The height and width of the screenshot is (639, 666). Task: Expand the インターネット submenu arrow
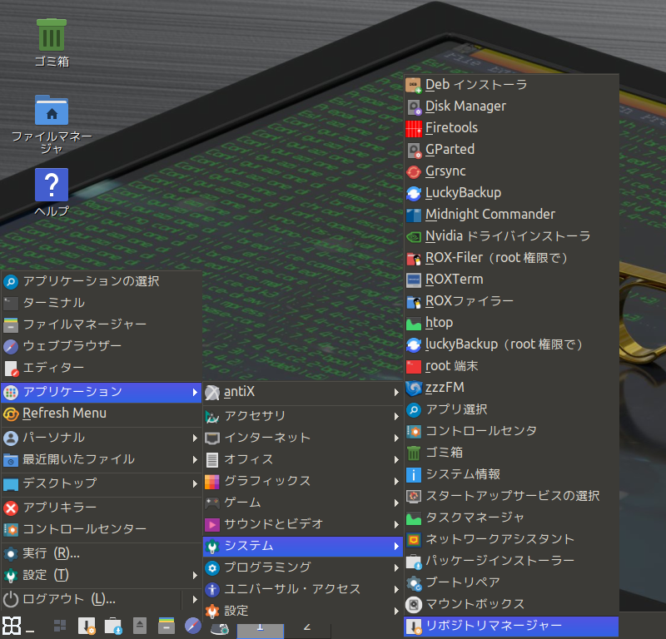(396, 438)
